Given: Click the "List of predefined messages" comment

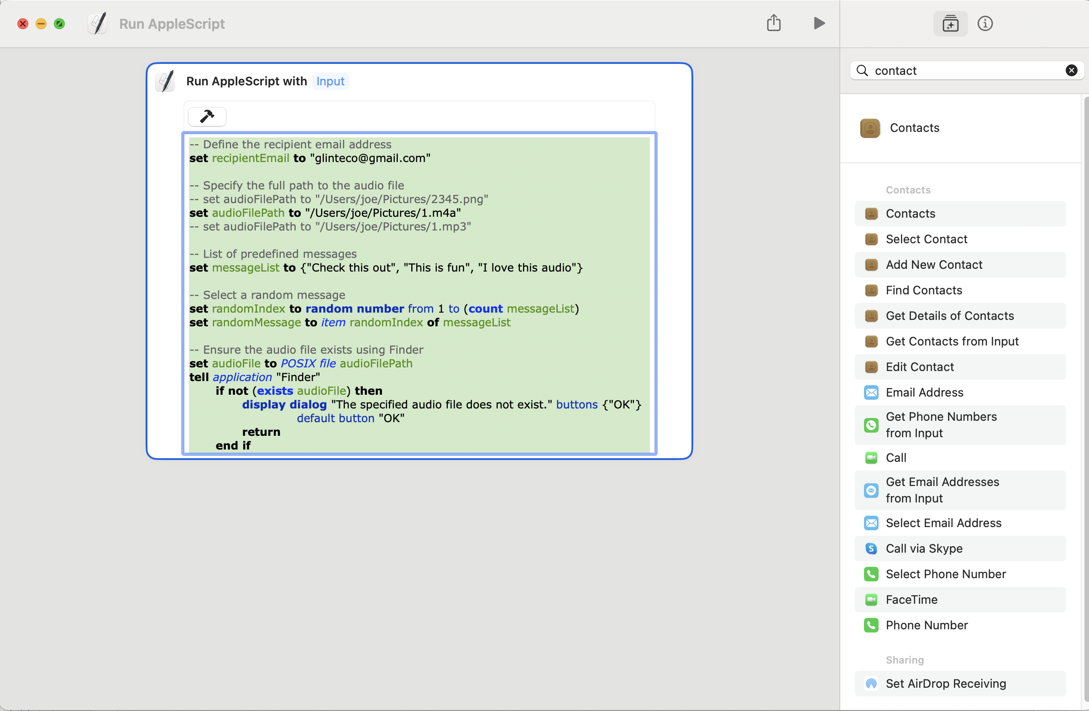Looking at the screenshot, I should point(273,254).
